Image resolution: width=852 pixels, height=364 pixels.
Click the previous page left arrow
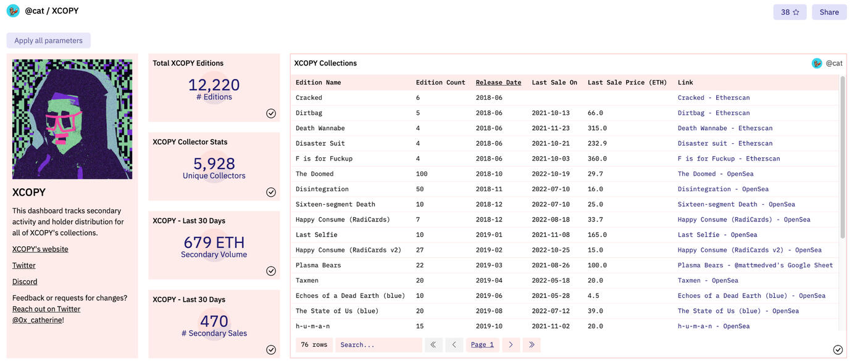tap(454, 344)
